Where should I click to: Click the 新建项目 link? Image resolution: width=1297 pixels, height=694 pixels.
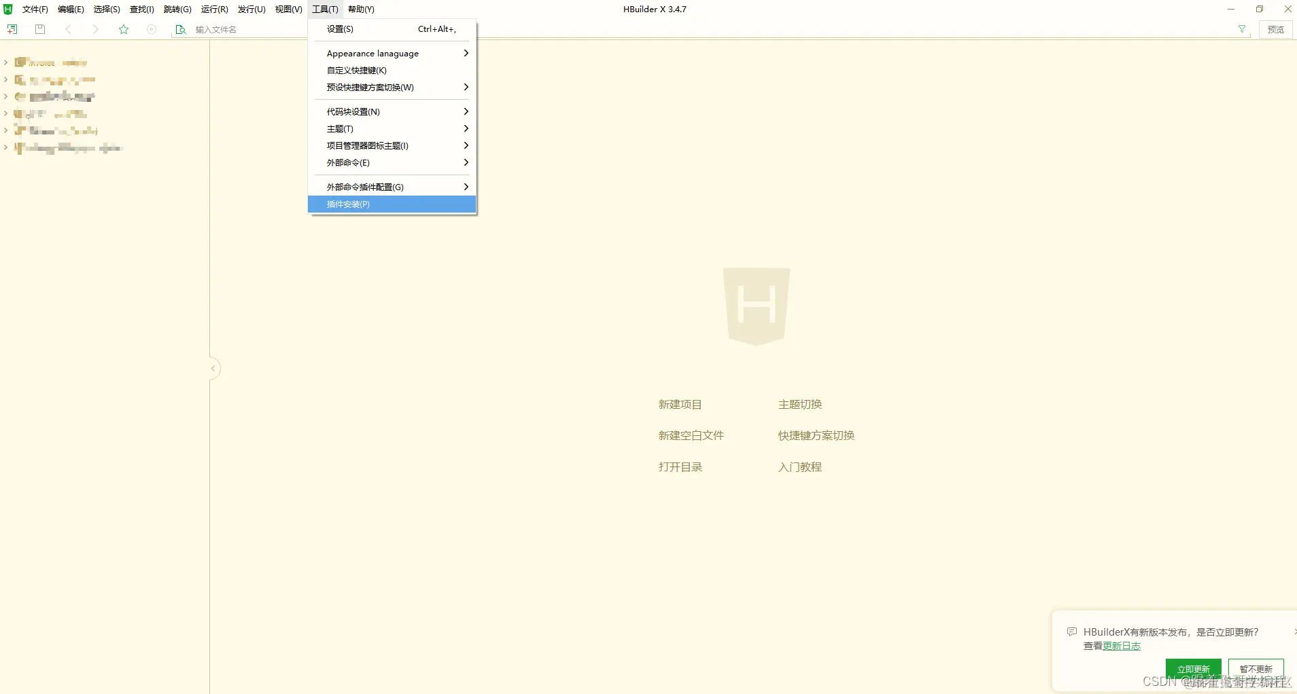[680, 405]
